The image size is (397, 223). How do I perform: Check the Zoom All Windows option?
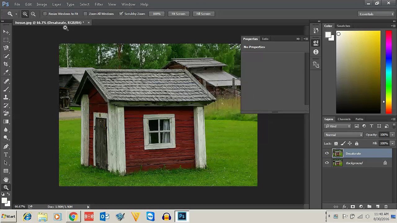coord(85,14)
